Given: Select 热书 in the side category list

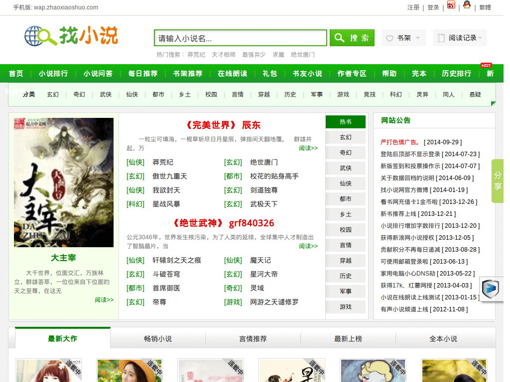Looking at the screenshot, I should tap(346, 122).
